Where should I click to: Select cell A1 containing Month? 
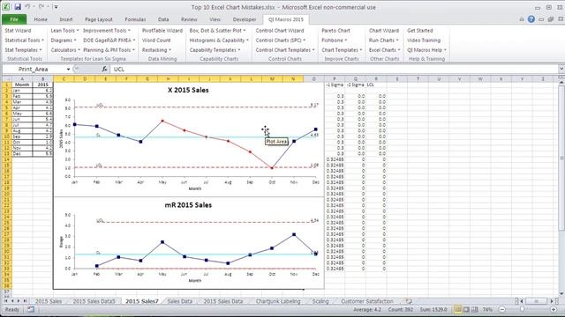pos(22,85)
